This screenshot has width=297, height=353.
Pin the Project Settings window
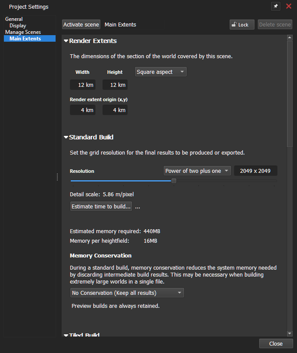[x=276, y=7]
